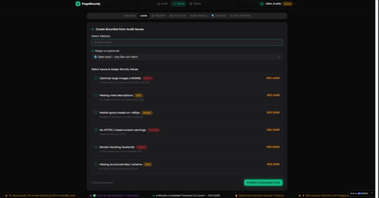Screen dimensions: 379x198
Task: Open the Scout nav item
Action: click(x=179, y=4)
